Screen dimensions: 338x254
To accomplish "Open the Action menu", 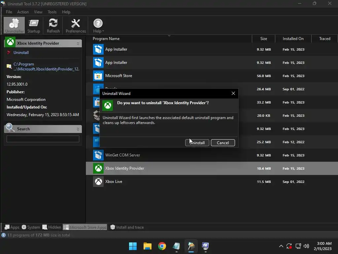I will 23,12.
